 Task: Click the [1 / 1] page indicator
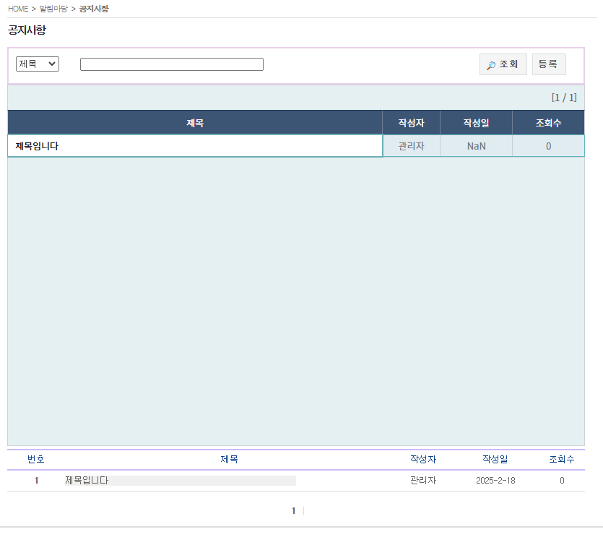pyautogui.click(x=564, y=98)
